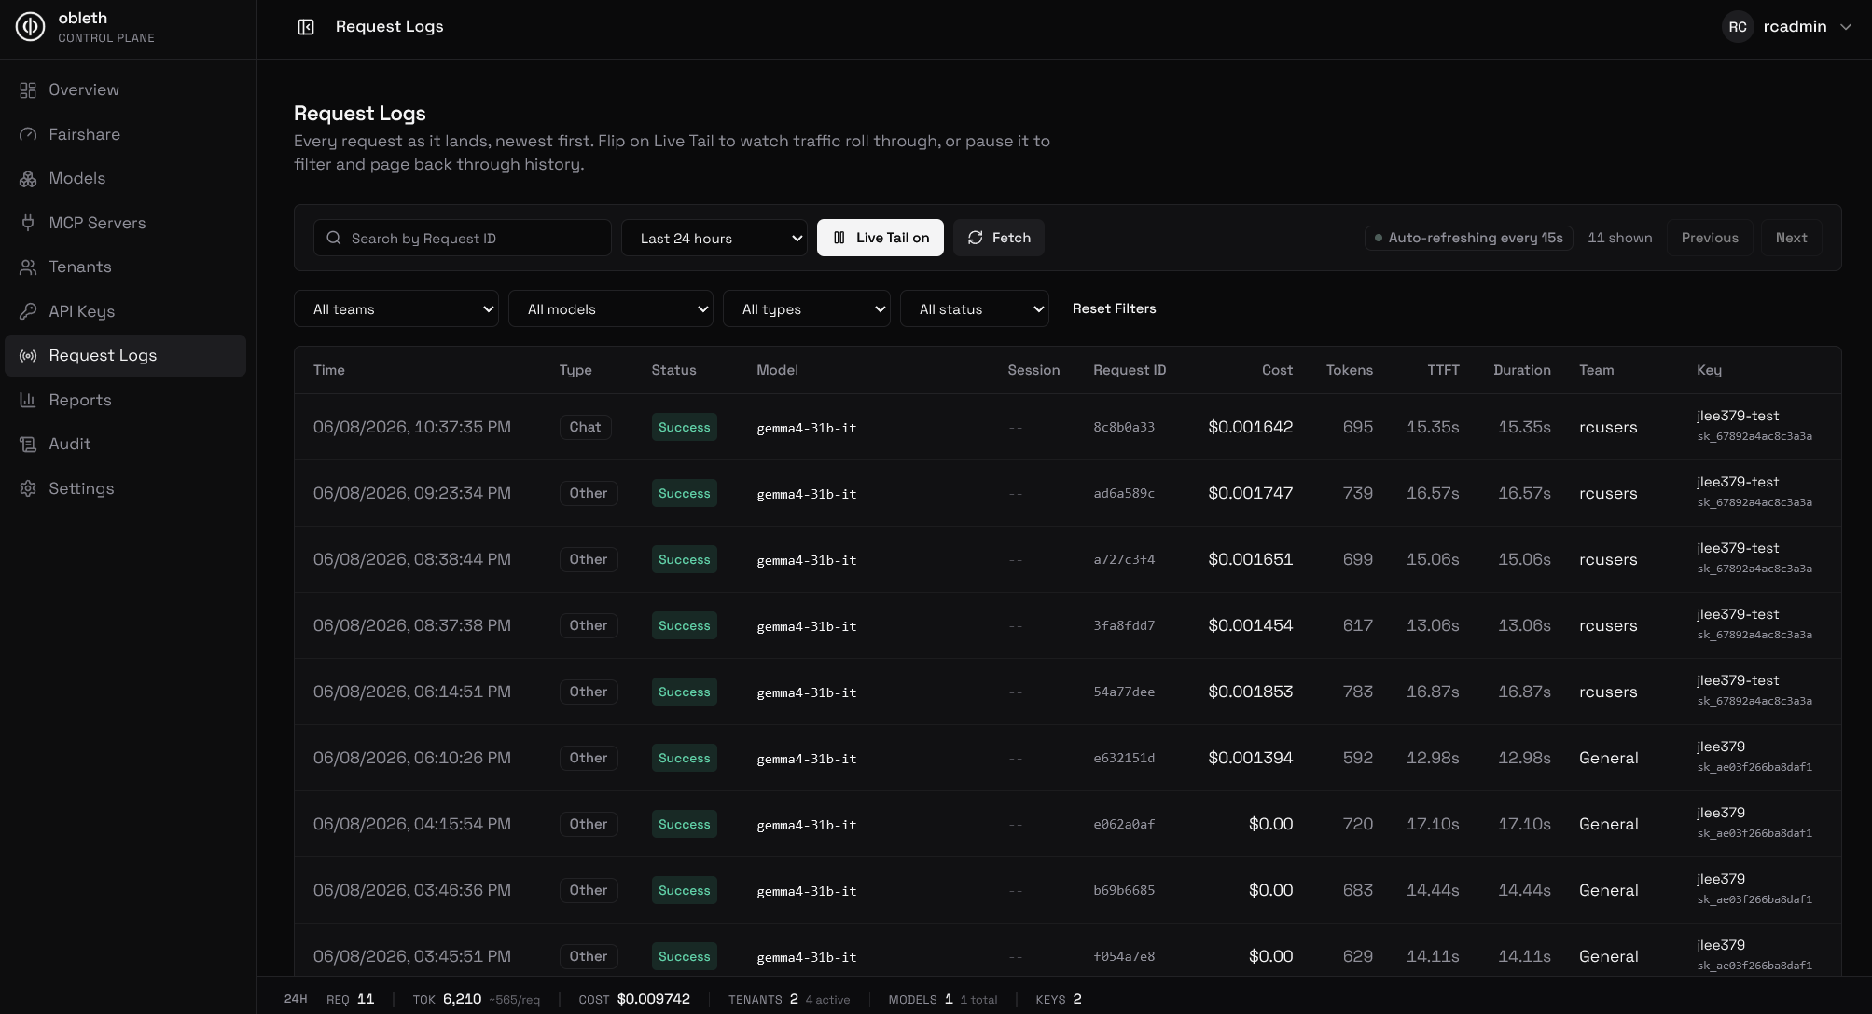This screenshot has width=1872, height=1014.
Task: Click the Tenants people icon
Action: [28, 267]
